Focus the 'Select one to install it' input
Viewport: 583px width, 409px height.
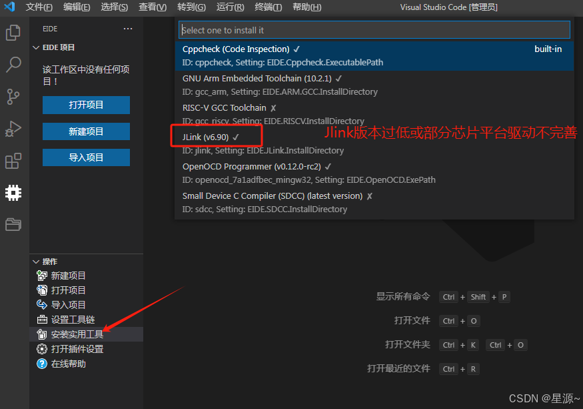point(374,30)
